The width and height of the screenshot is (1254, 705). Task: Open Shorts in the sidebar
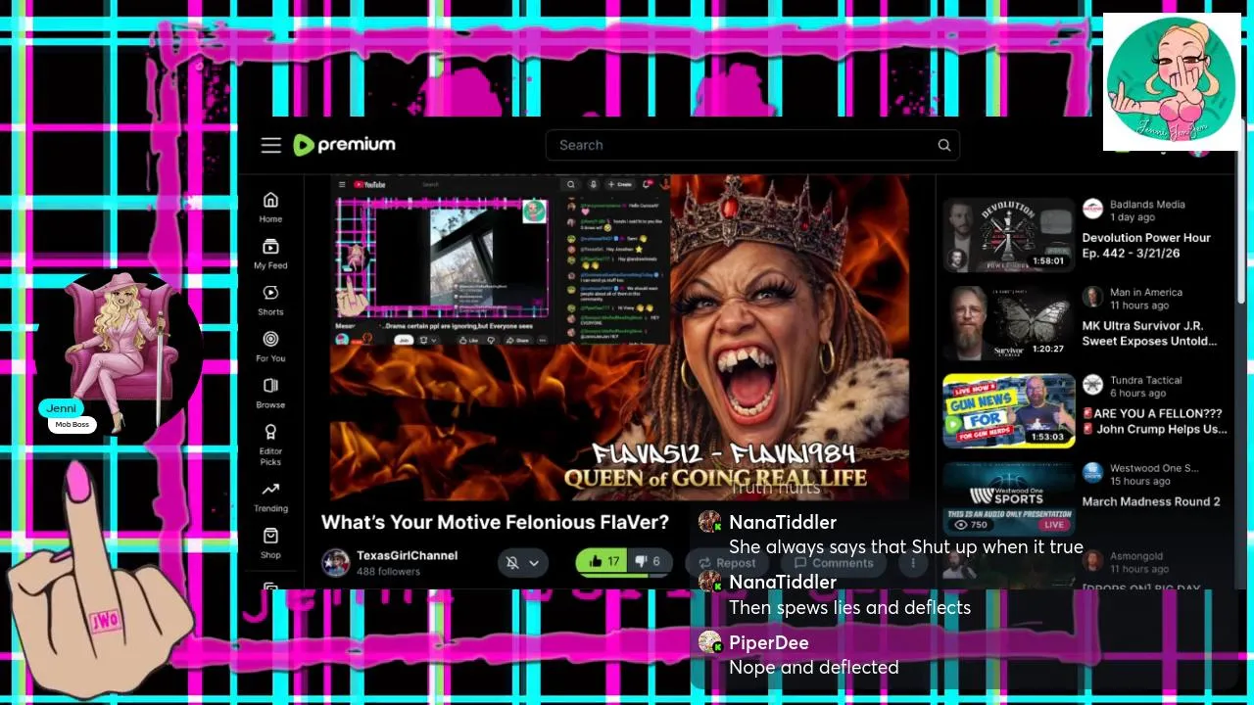[x=270, y=300]
